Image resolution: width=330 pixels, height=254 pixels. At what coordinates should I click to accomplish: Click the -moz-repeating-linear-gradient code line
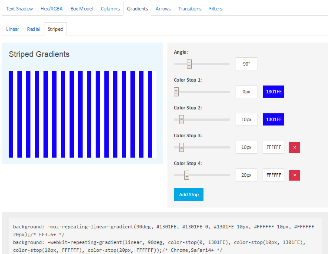(x=163, y=231)
